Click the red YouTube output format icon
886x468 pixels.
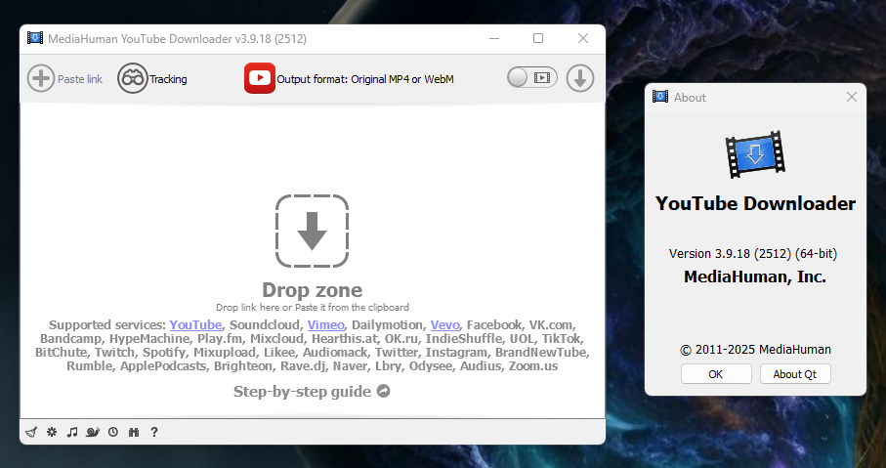(x=260, y=78)
